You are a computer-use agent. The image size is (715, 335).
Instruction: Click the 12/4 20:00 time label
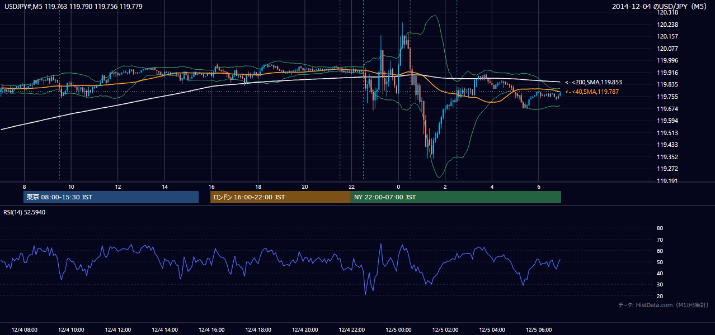pos(304,330)
